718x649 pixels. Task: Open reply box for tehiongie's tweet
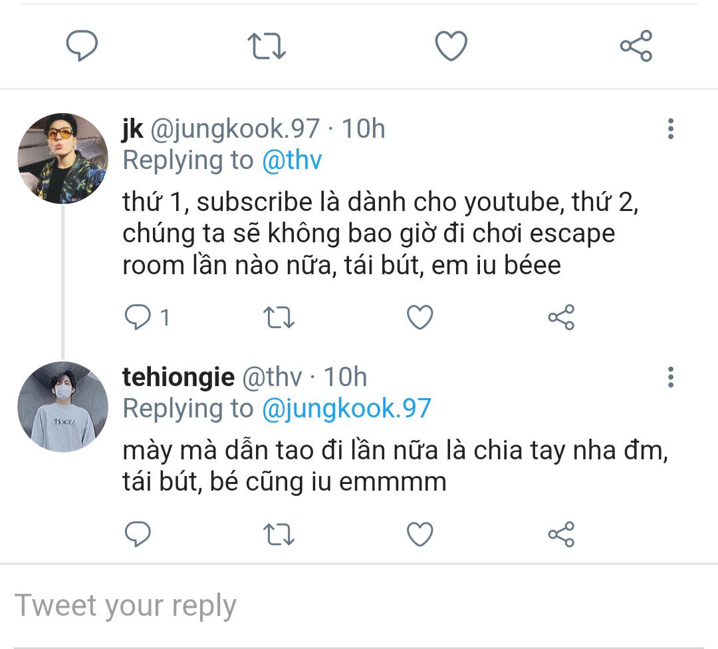pos(138,534)
